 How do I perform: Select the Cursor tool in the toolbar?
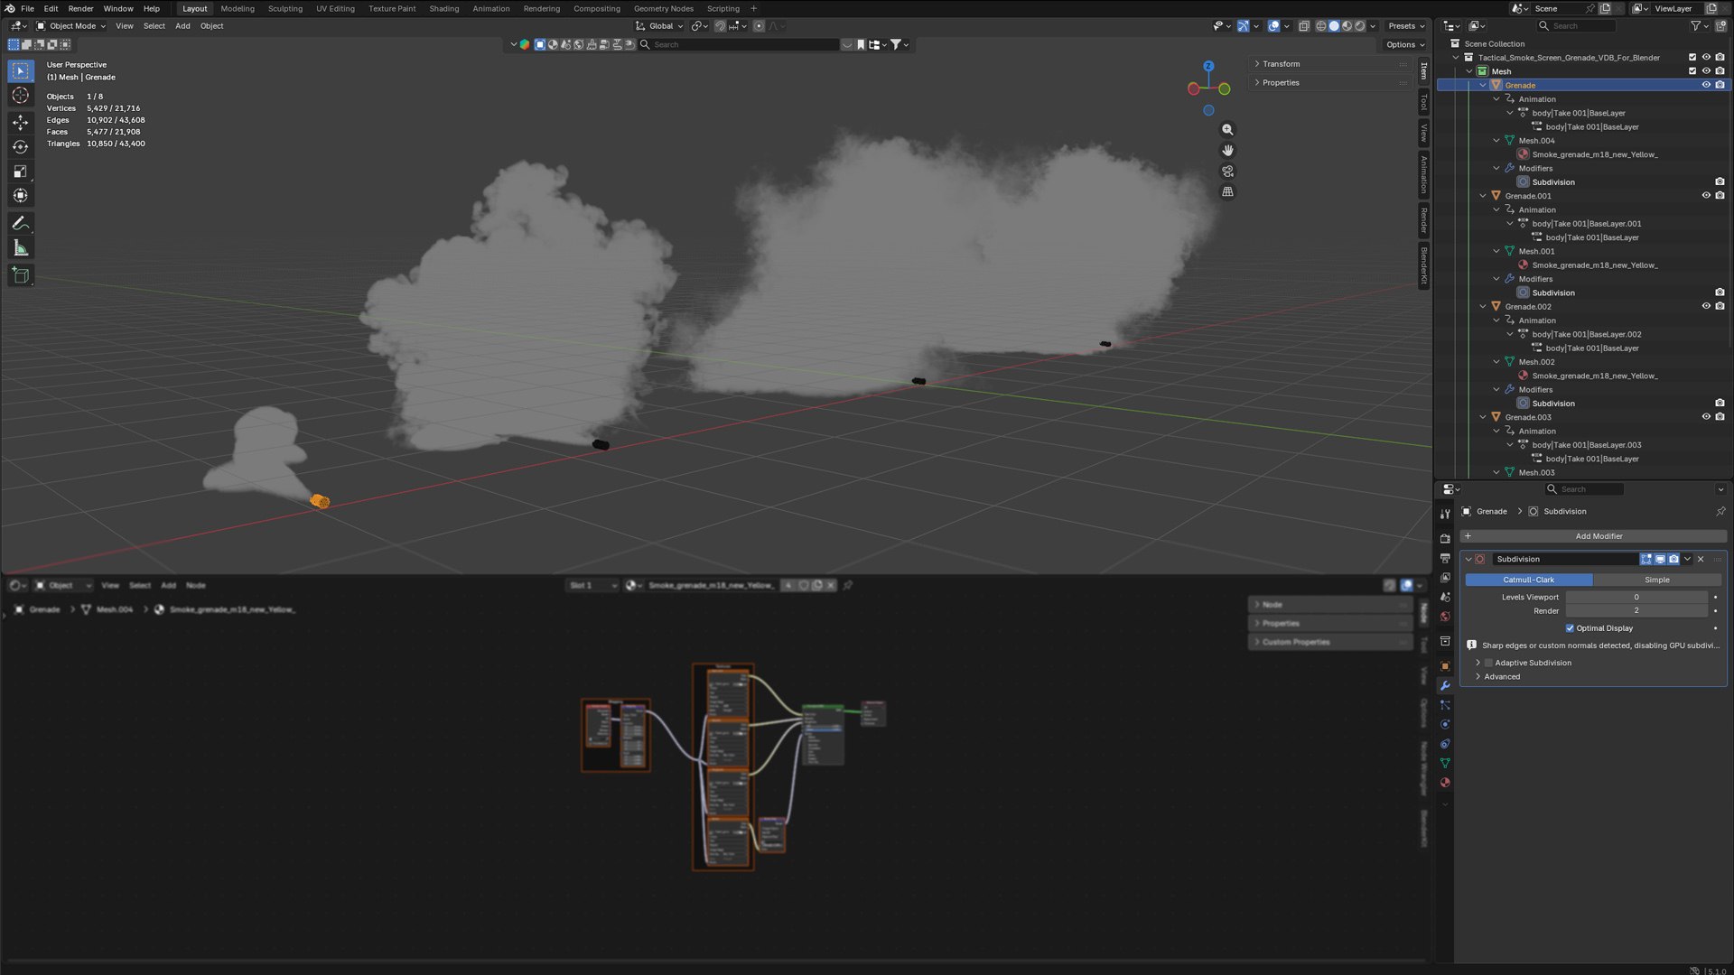click(x=20, y=96)
